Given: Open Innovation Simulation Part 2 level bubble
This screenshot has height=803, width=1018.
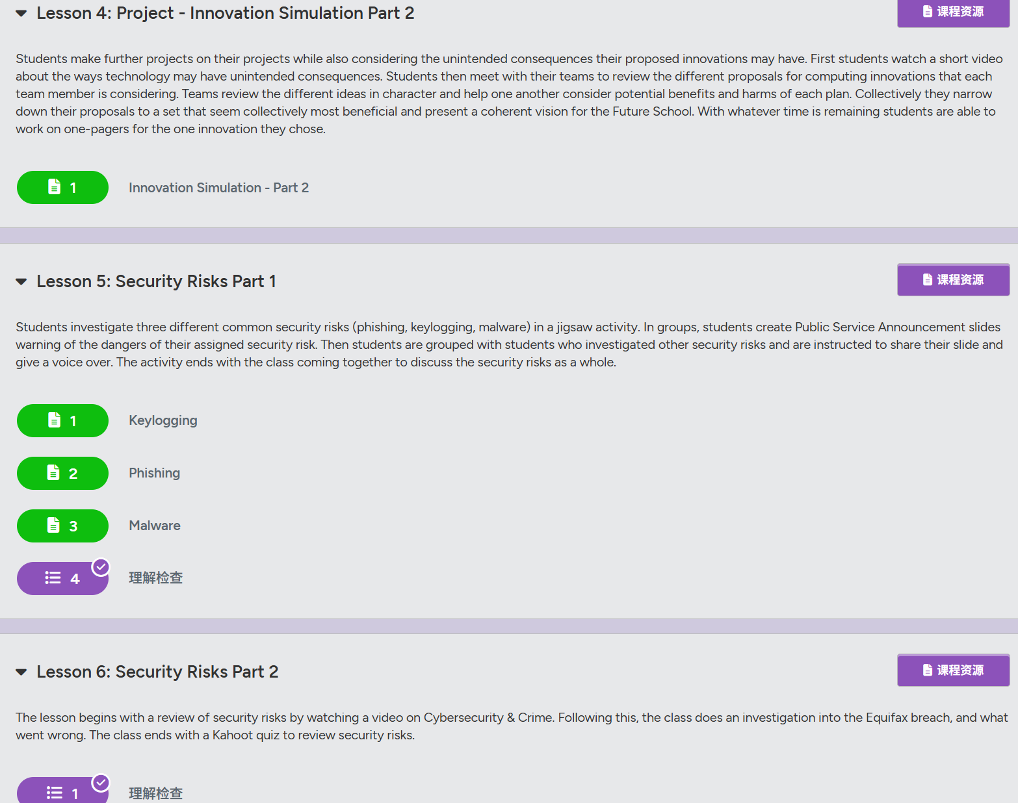Looking at the screenshot, I should pos(62,188).
